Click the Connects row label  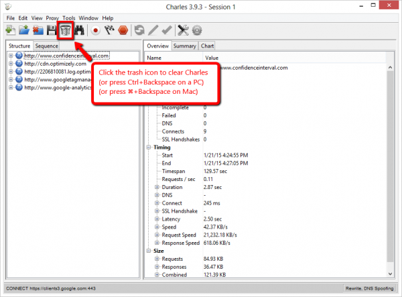173,131
